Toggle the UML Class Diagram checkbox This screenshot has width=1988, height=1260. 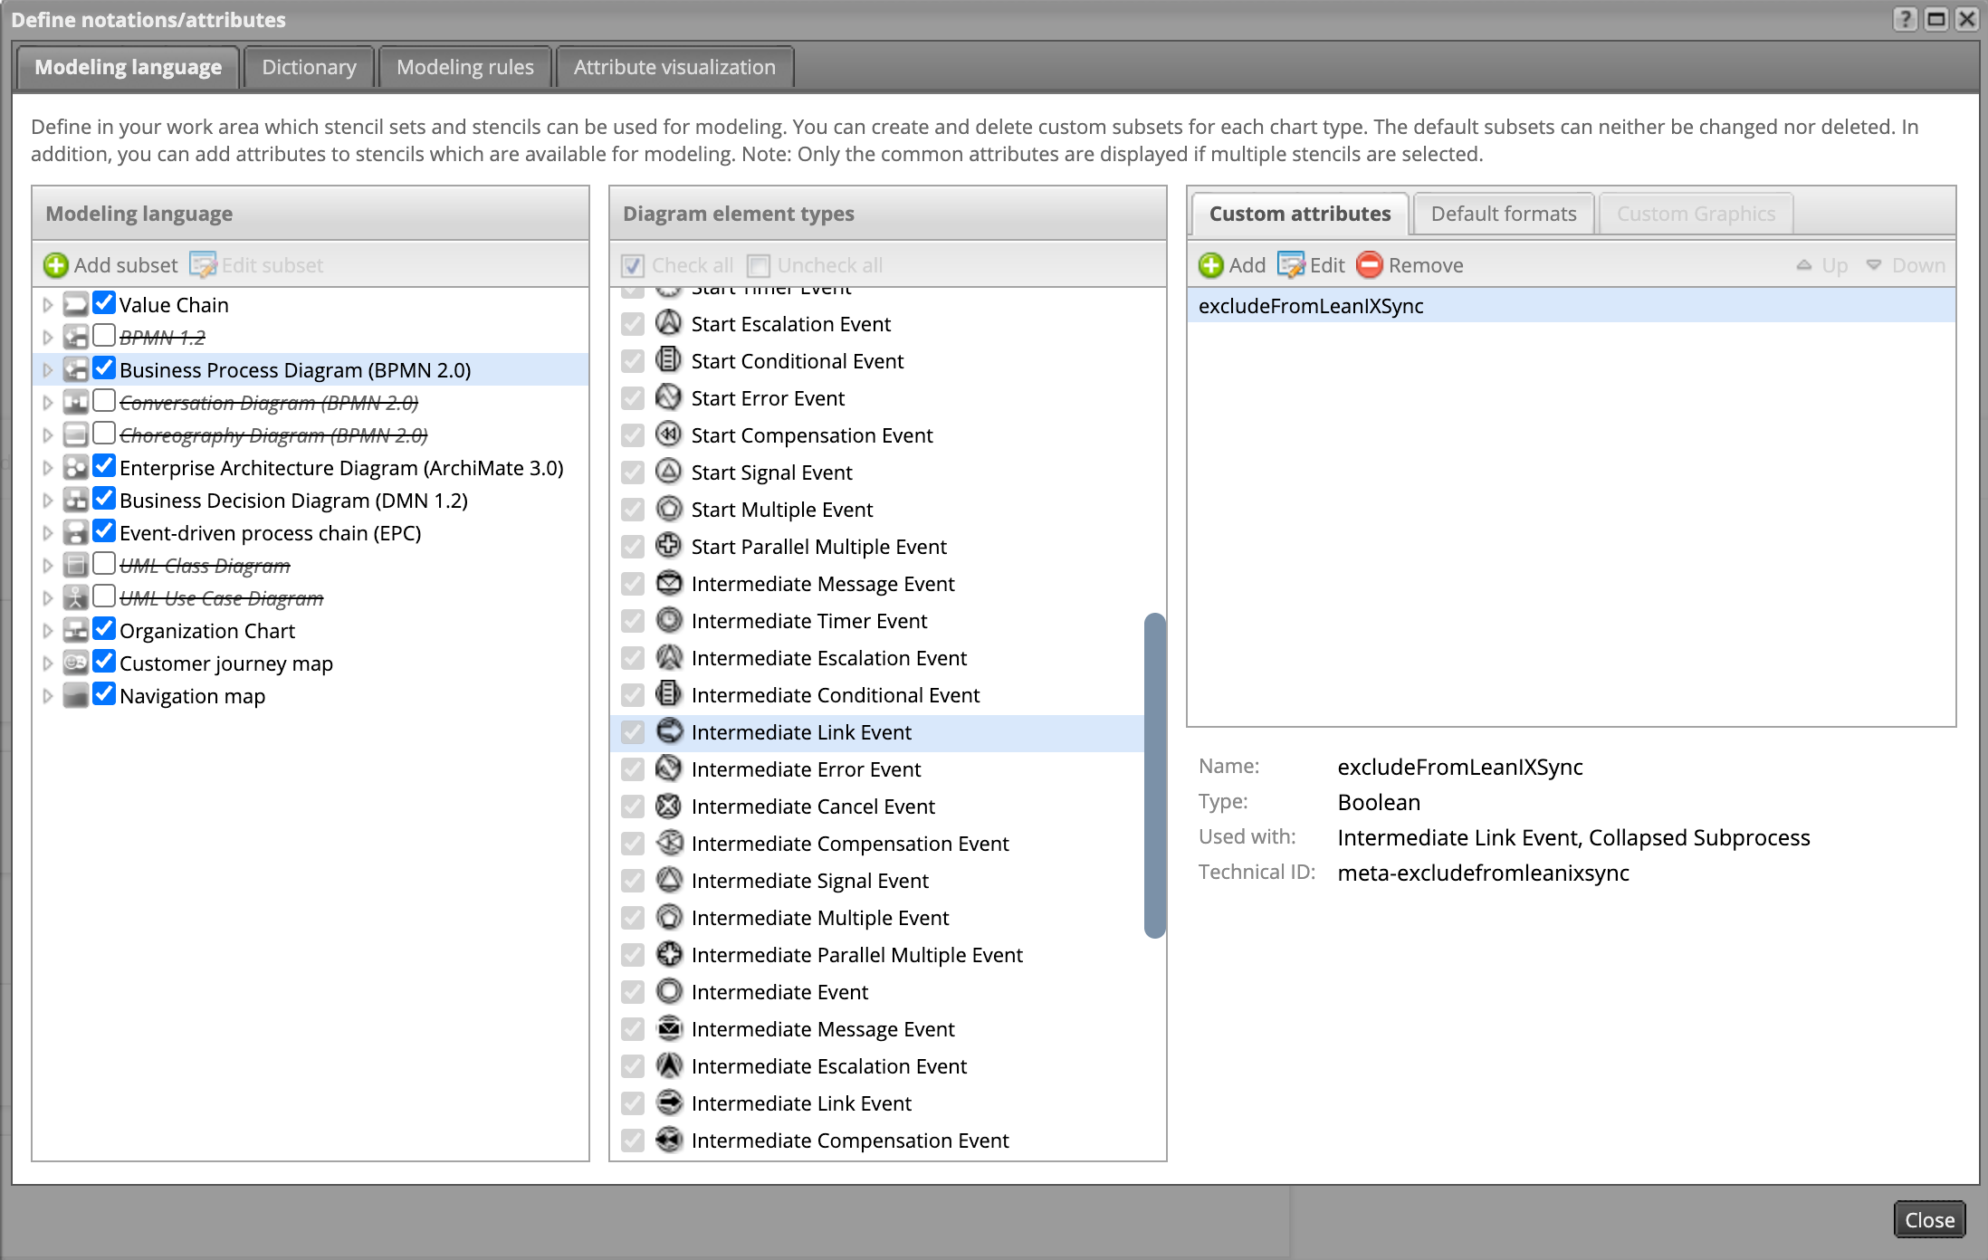click(104, 564)
